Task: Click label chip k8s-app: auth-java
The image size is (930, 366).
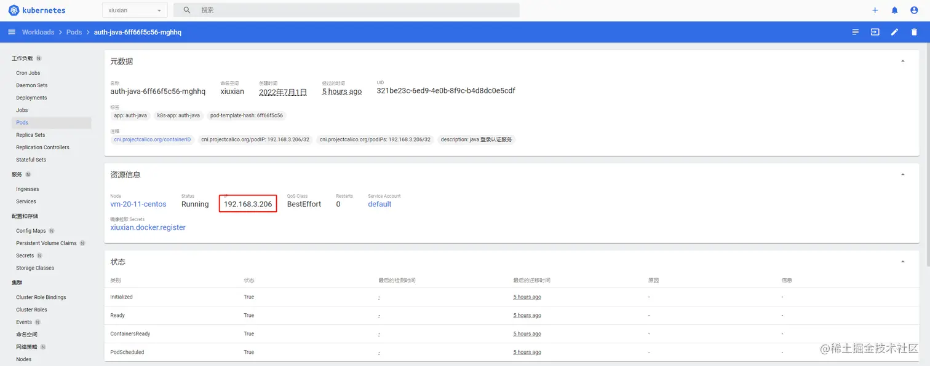Action: [x=178, y=115]
